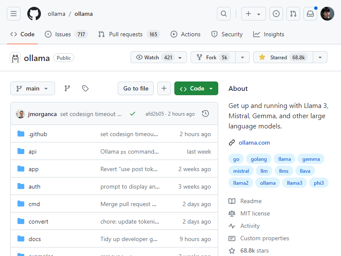Expand the Fork options dropdown arrow
The height and width of the screenshot is (256, 341).
point(243,58)
